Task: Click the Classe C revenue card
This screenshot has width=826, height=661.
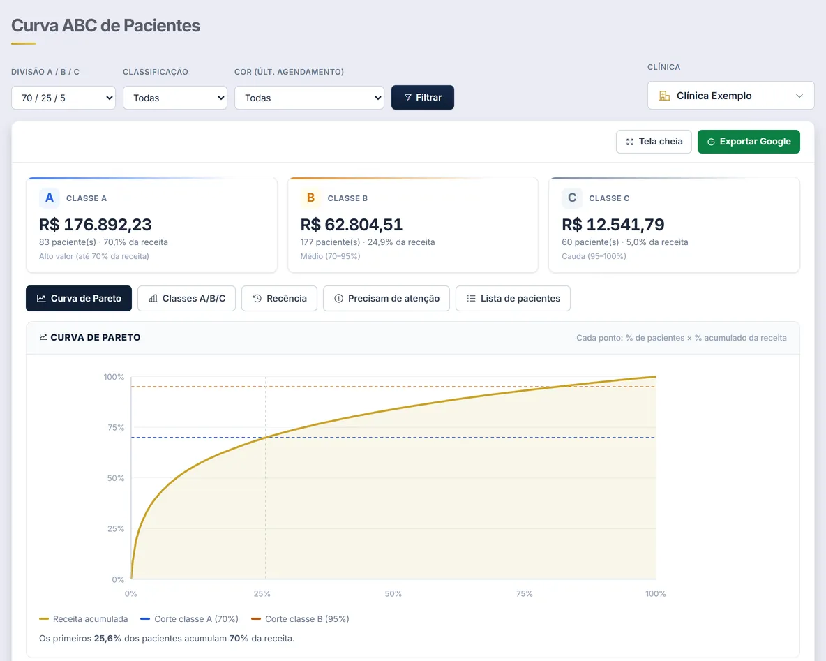Action: click(675, 225)
